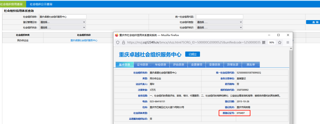Click the 社会组织名称 input field

tap(63, 17)
